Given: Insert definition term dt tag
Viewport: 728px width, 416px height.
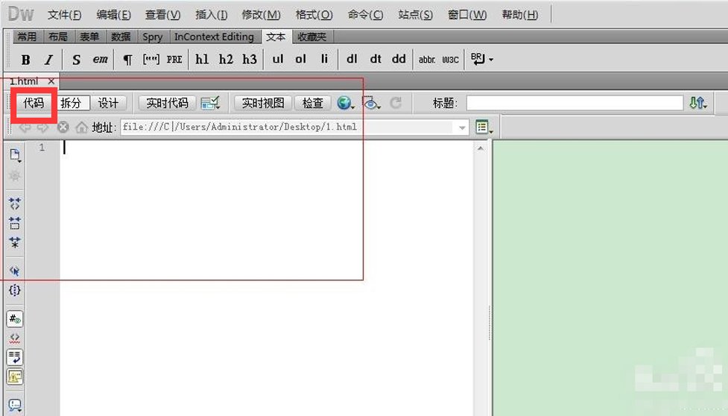Looking at the screenshot, I should [376, 59].
